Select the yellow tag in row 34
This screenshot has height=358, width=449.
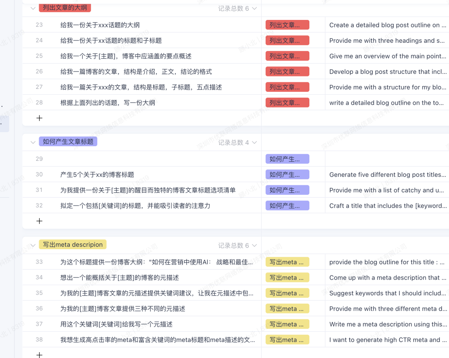pos(287,277)
